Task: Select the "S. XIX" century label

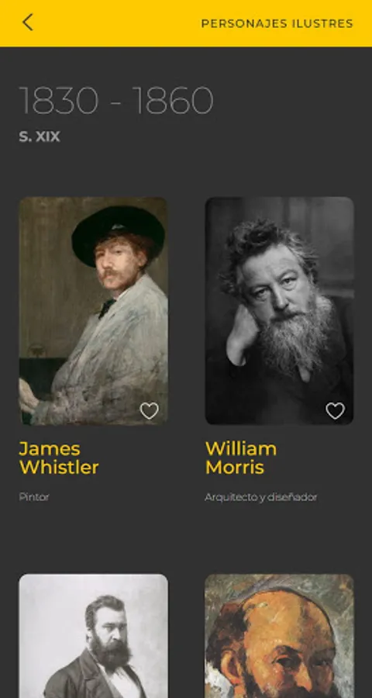Action: coord(40,136)
